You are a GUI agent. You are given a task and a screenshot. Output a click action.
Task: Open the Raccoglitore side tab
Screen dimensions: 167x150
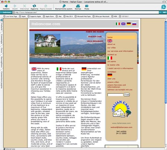click(1, 62)
